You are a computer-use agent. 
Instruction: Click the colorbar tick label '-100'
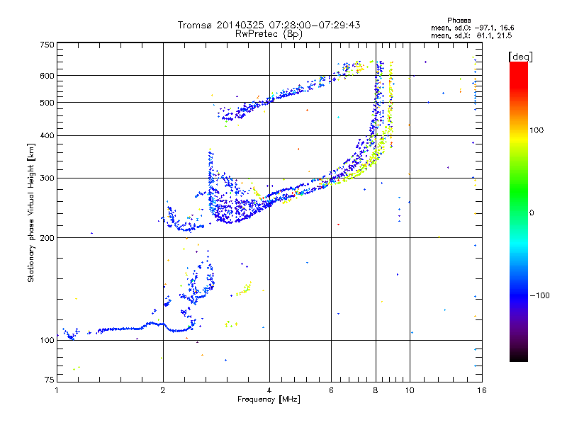(x=540, y=295)
